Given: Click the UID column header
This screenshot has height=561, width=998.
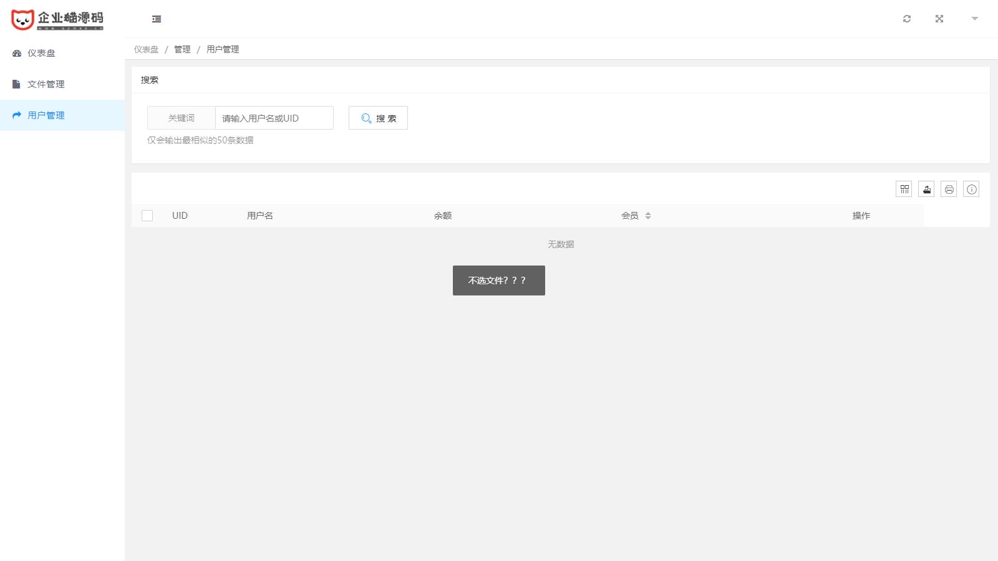Looking at the screenshot, I should pos(180,216).
